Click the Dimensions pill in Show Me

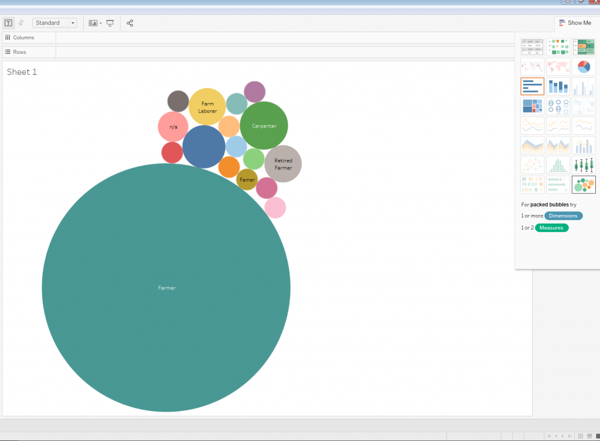(x=563, y=216)
